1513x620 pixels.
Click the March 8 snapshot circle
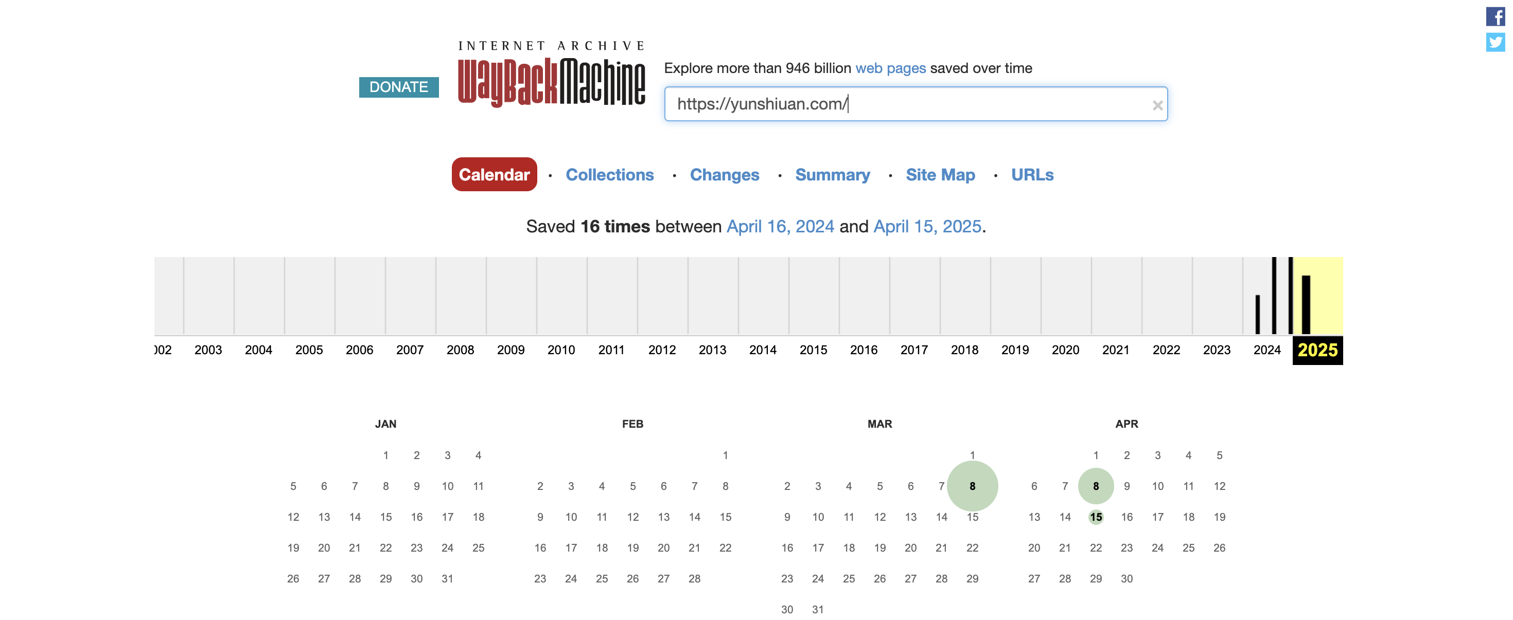tap(972, 486)
